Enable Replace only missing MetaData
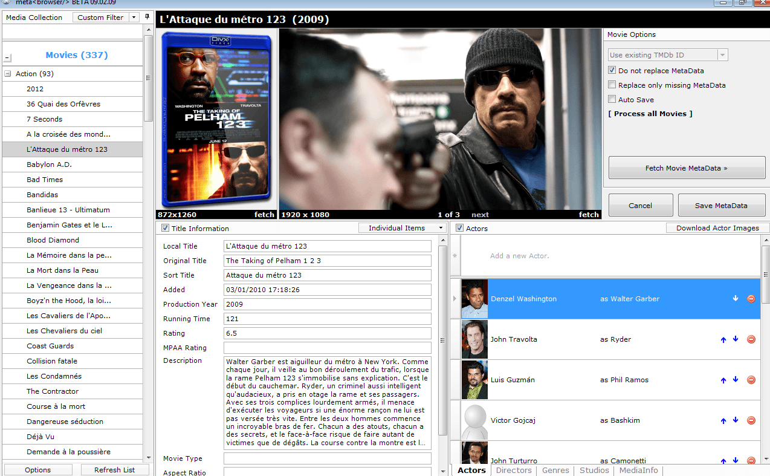Image resolution: width=770 pixels, height=476 pixels. click(x=612, y=85)
